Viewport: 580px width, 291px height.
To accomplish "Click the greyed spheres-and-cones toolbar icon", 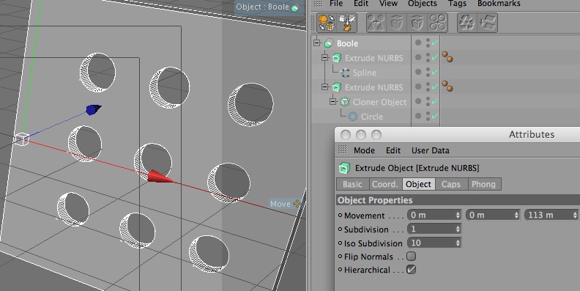I will 376,23.
